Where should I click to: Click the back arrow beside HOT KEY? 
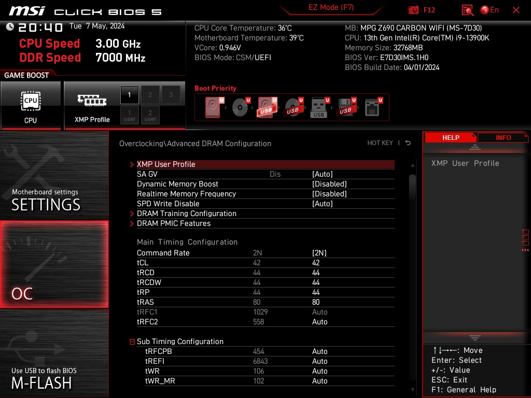click(x=408, y=143)
